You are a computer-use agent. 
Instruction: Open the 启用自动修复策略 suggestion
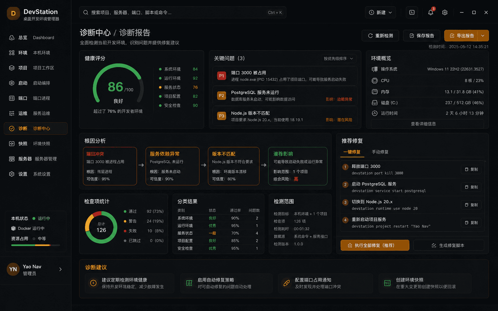pos(226,283)
